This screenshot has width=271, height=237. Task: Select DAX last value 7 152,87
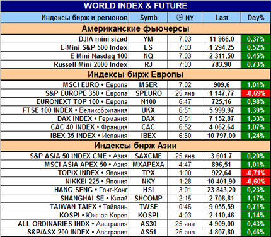tap(221, 118)
